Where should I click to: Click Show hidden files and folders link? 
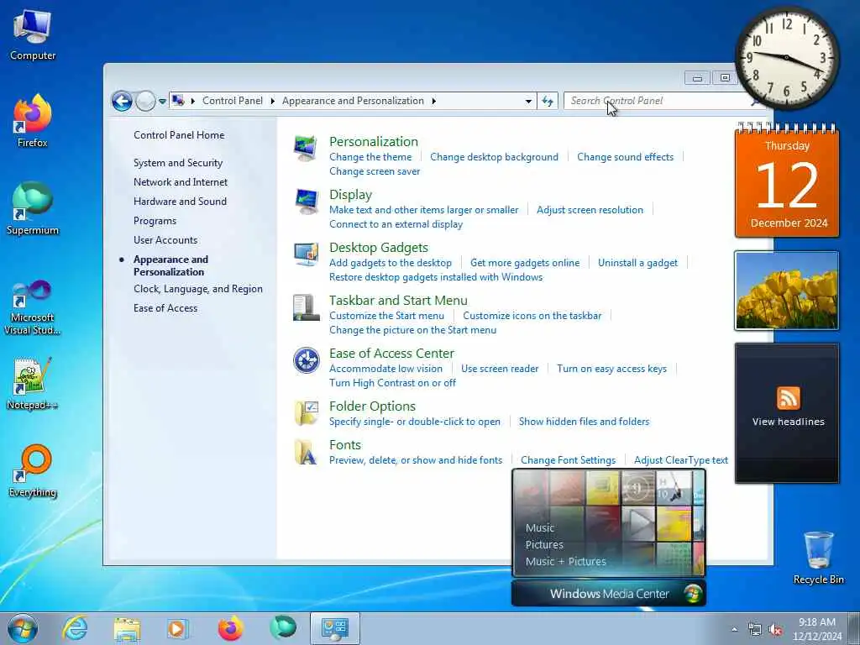[x=584, y=422]
